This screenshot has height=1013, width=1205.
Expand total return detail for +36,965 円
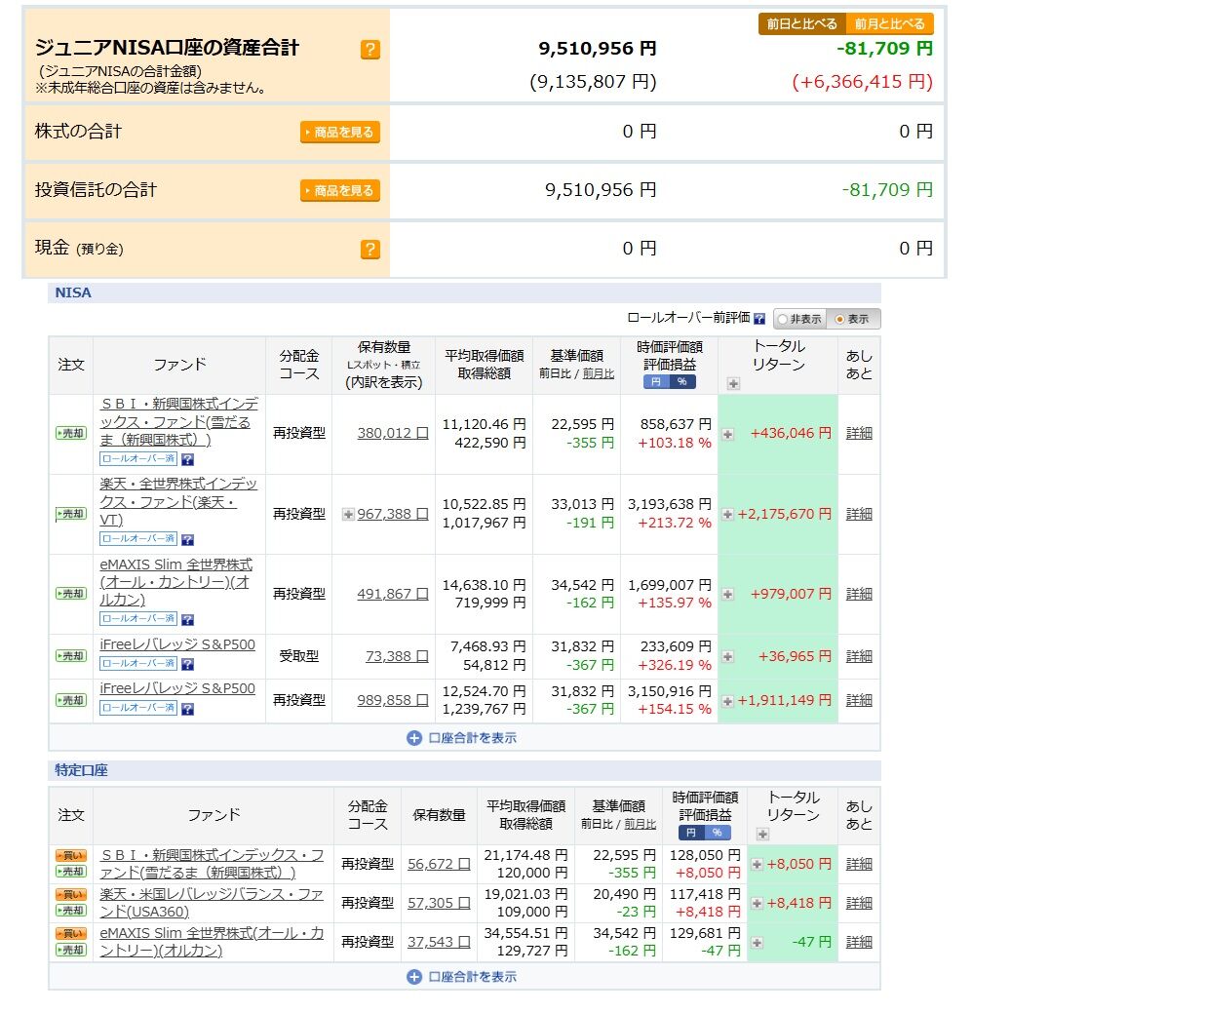point(727,656)
